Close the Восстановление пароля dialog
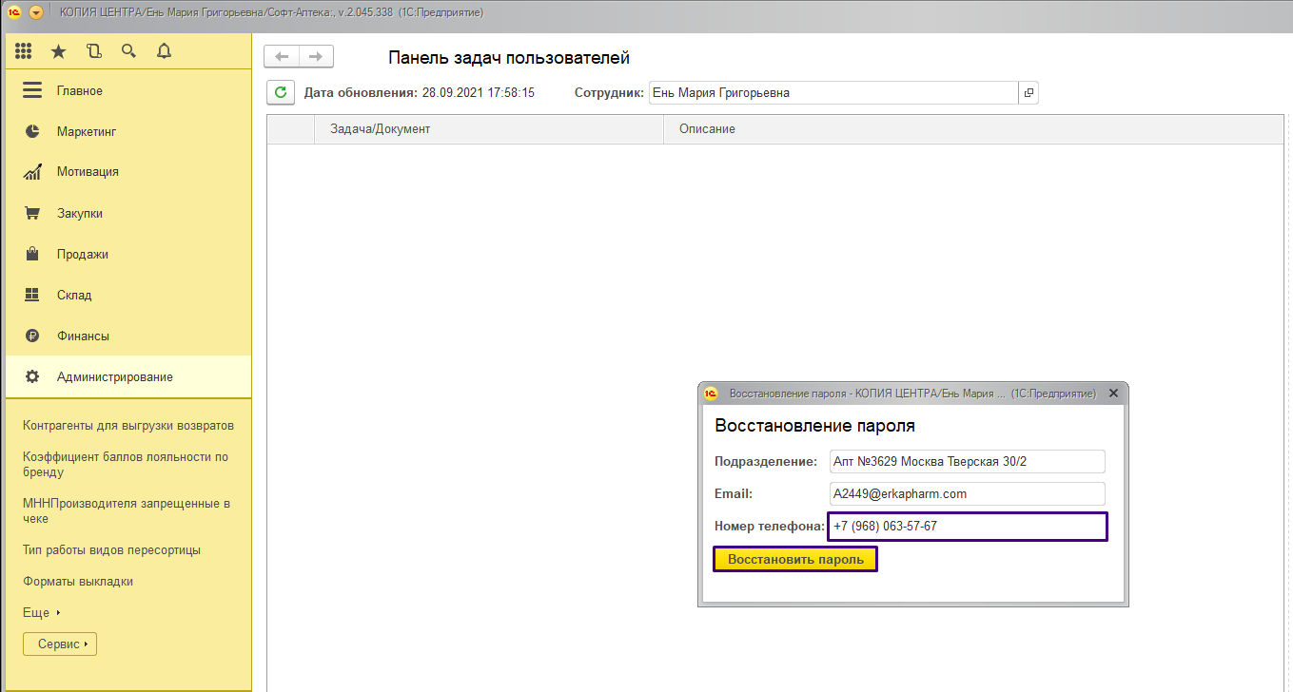The image size is (1293, 692). 1113,394
